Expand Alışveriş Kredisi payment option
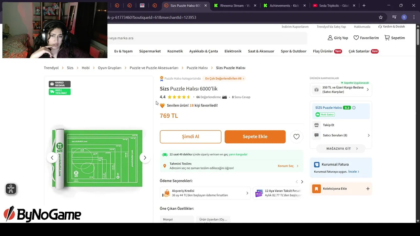Screen dimensions: 420x236 coord(205,193)
